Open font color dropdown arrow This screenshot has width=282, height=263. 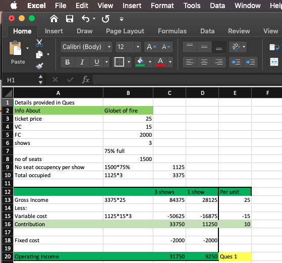pyautogui.click(x=170, y=62)
